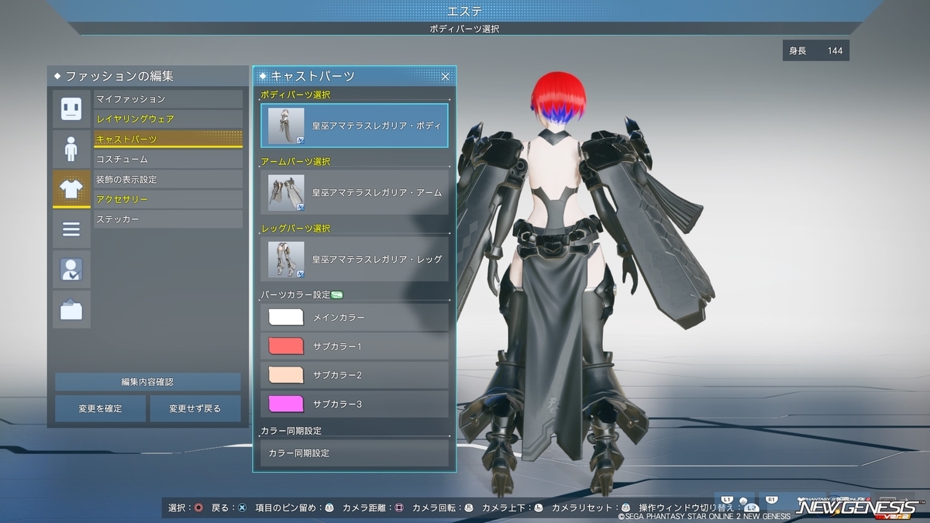Select キャストパーツ menu item
The width and height of the screenshot is (930, 523).
pos(168,139)
